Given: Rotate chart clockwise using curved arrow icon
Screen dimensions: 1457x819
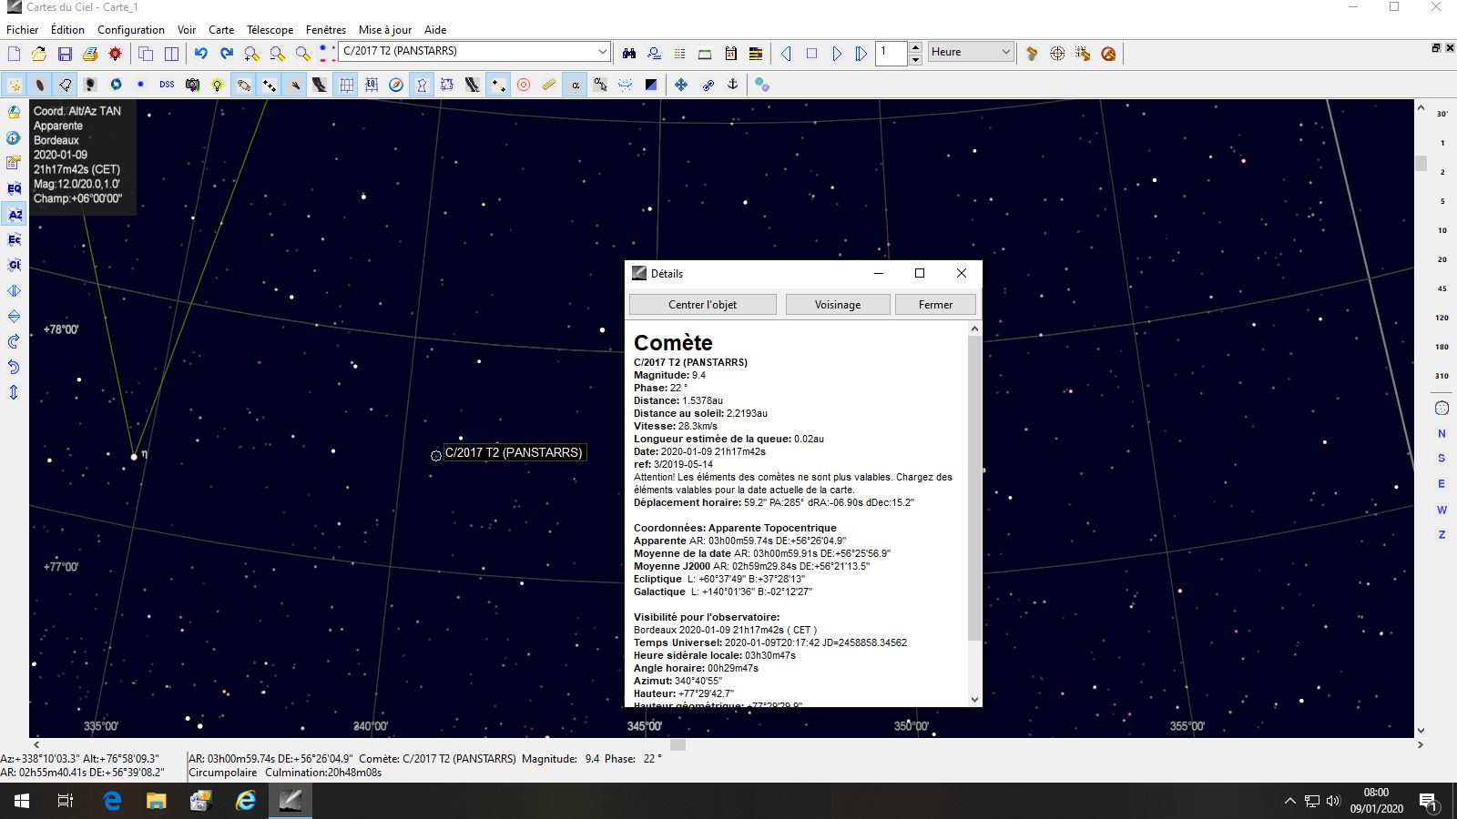Looking at the screenshot, I should click(x=14, y=341).
